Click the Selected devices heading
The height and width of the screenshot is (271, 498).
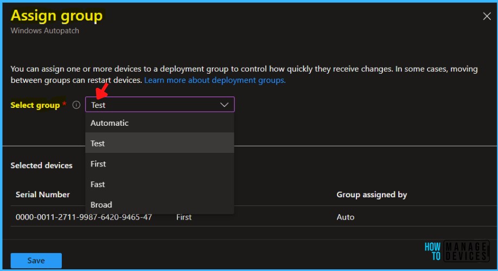[x=41, y=165]
